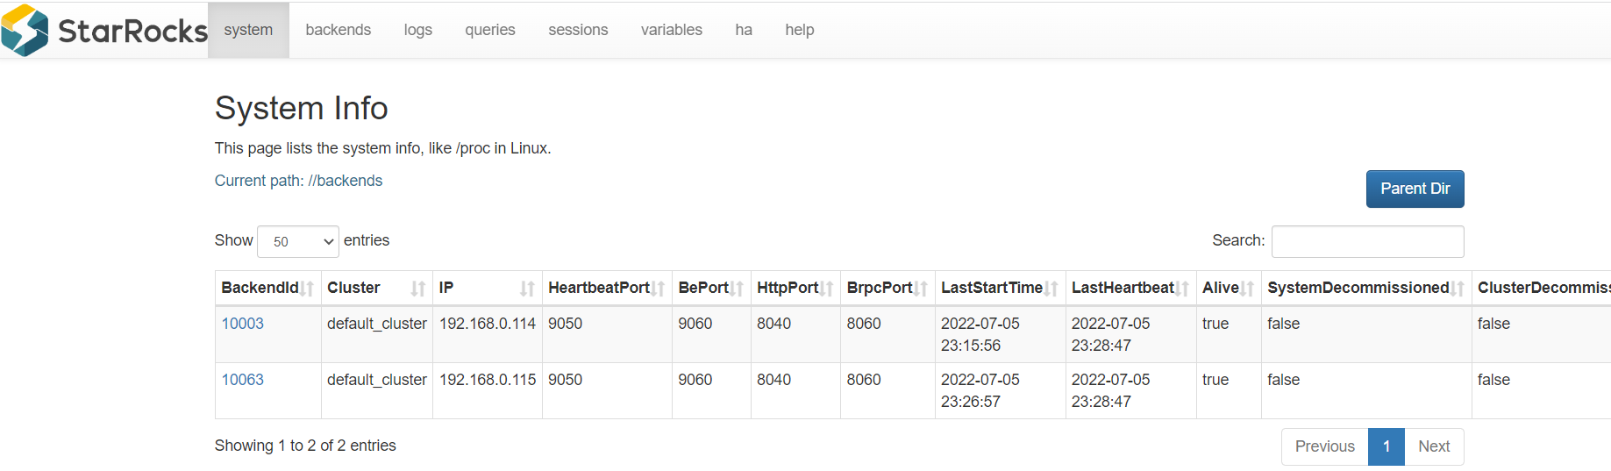Select LastStartTime 2022-07-05 23:15:56 cell
The width and height of the screenshot is (1611, 471).
pyautogui.click(x=1000, y=334)
